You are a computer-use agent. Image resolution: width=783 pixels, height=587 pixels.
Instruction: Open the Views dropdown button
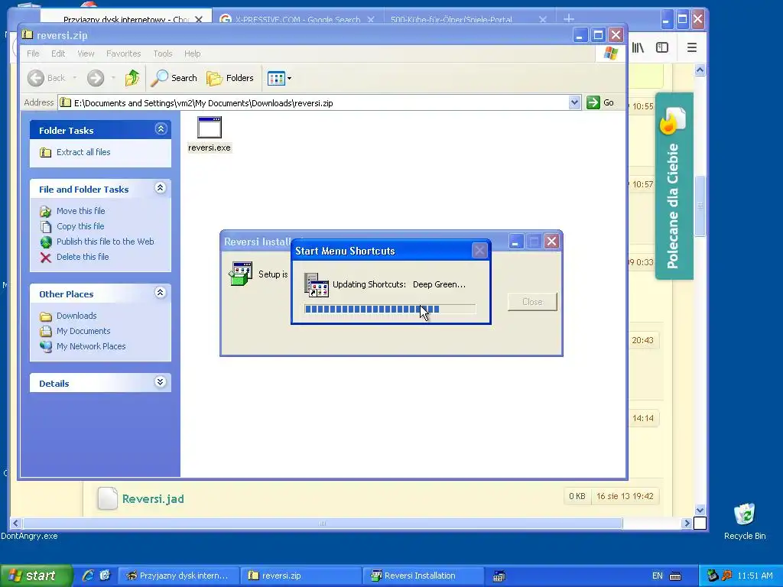[x=279, y=78]
